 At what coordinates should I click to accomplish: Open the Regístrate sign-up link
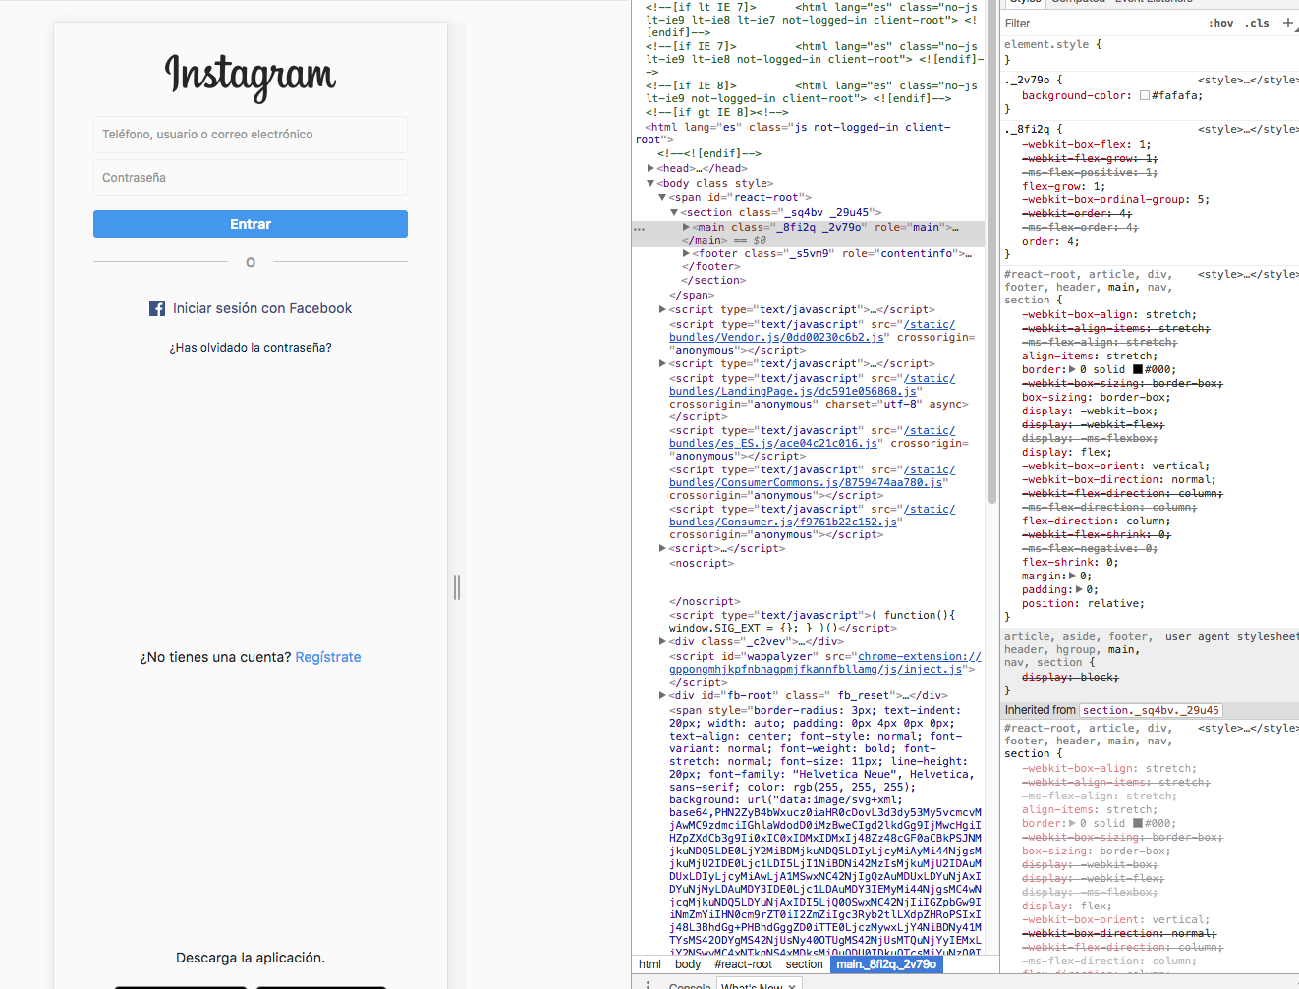click(x=328, y=657)
